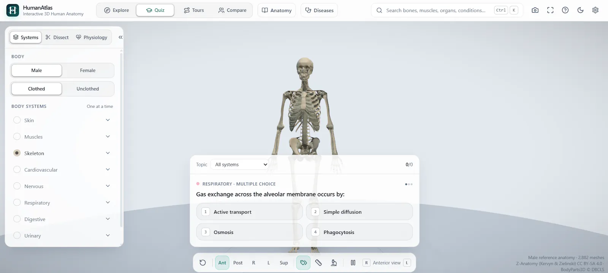Reset the view with the rotate arrow icon

click(203, 263)
